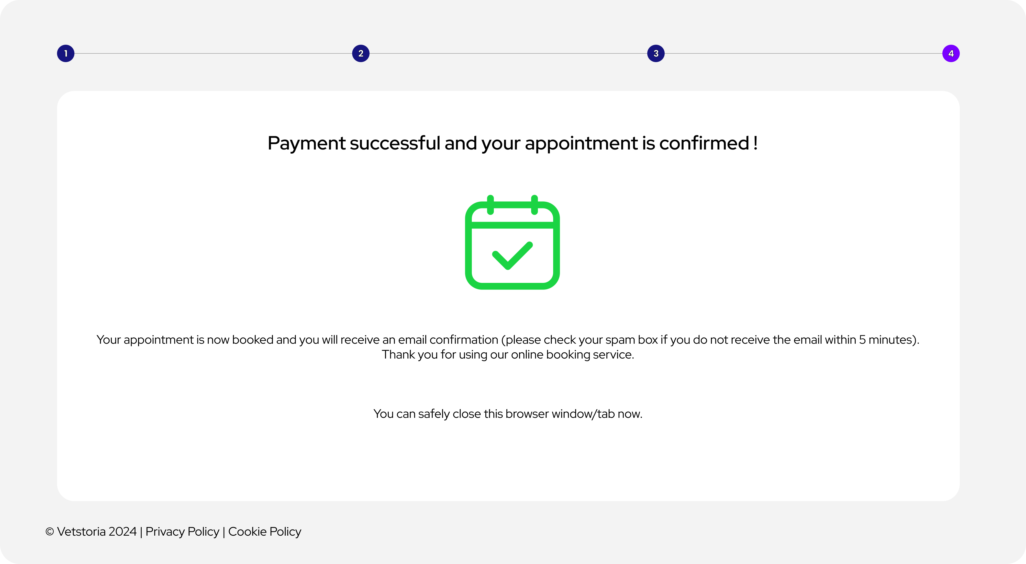Click progress line between steps 2 and 3
Screen dimensions: 1026x564
point(508,53)
